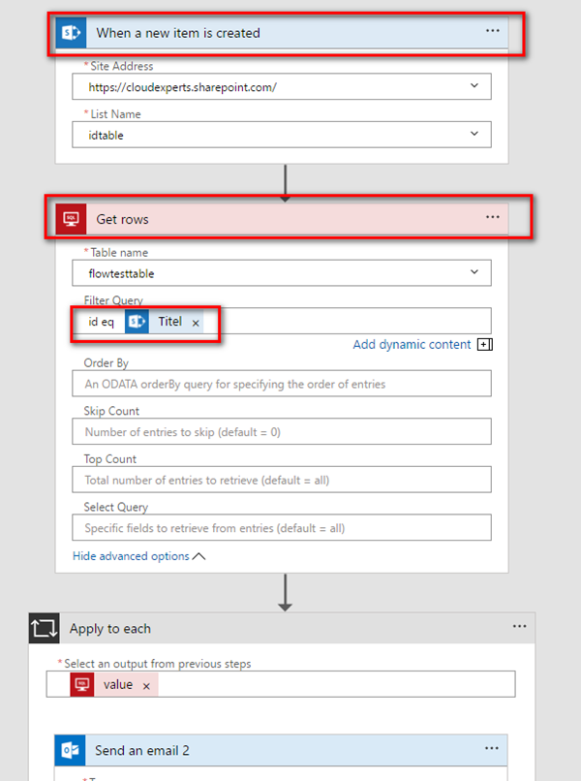Remove the Titel token from Filter Query
Screen dimensions: 581x781
click(x=196, y=323)
